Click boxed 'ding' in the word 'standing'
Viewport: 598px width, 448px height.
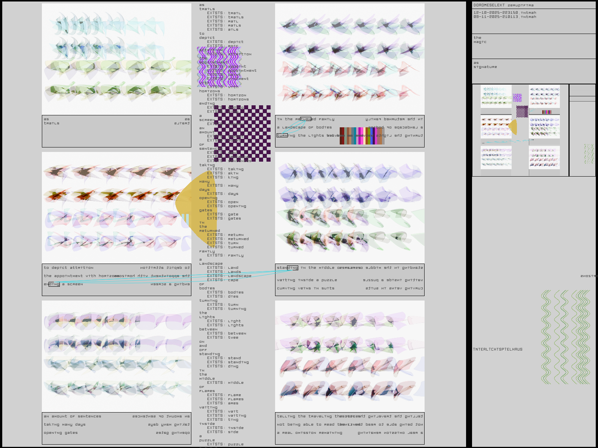(x=292, y=268)
